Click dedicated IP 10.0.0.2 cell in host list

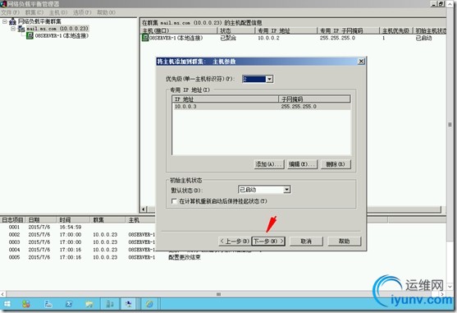268,38
